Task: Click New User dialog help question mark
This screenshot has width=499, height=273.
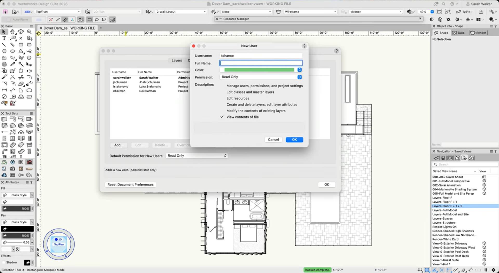Action: pos(304,46)
